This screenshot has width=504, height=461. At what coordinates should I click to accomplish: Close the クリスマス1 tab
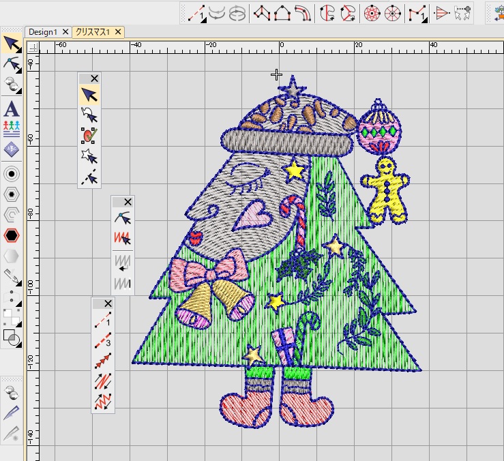118,32
